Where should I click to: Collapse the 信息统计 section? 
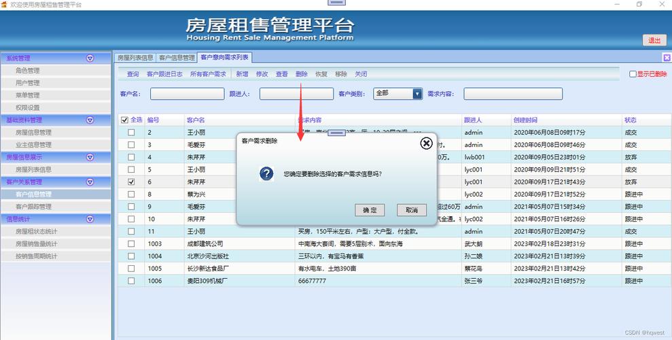point(90,219)
